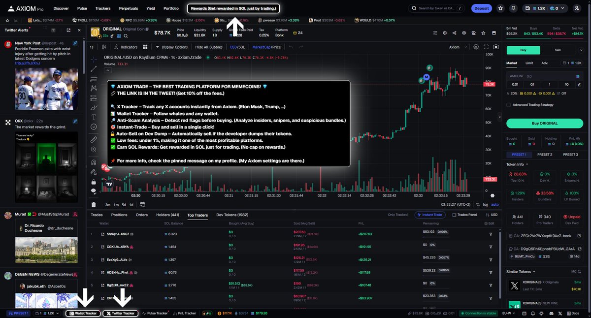591x318 pixels.
Task: Toggle Only Tracked filter
Action: (398, 215)
